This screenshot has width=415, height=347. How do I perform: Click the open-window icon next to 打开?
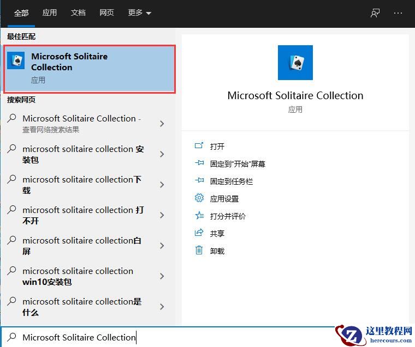(x=199, y=145)
